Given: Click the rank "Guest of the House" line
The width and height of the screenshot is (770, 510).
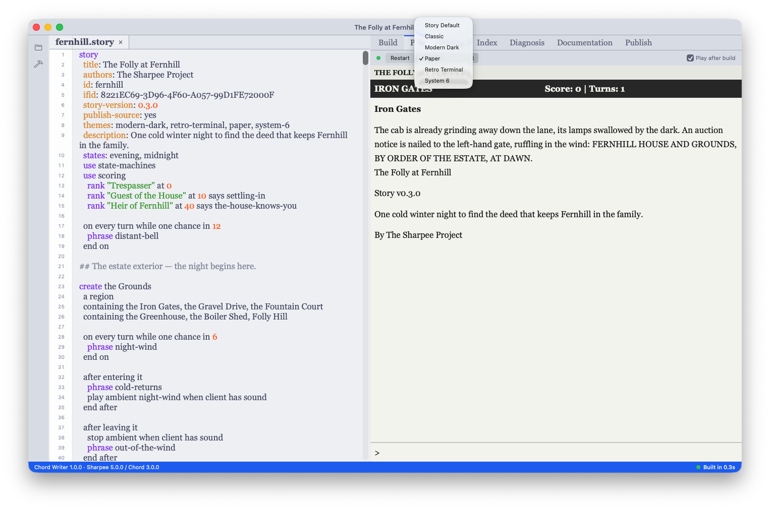Looking at the screenshot, I should tap(176, 196).
